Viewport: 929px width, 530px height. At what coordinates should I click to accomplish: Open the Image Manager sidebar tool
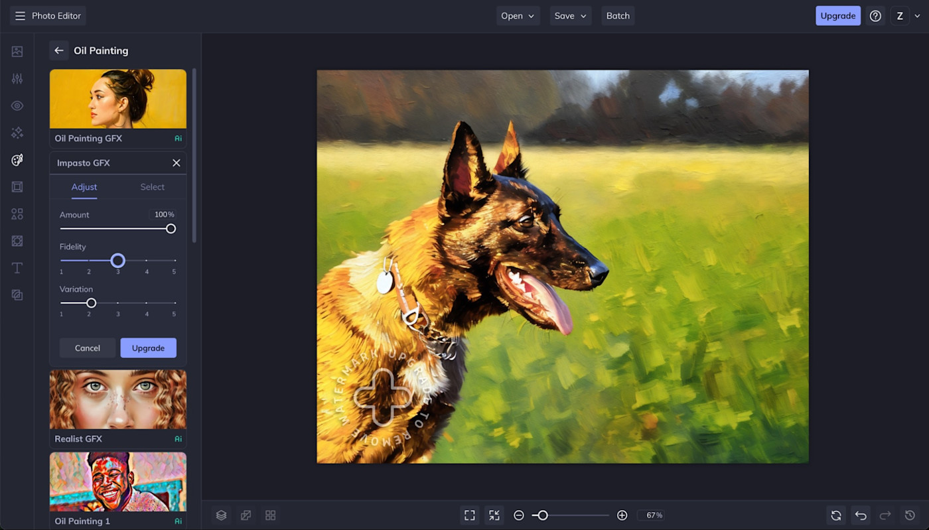click(x=17, y=52)
